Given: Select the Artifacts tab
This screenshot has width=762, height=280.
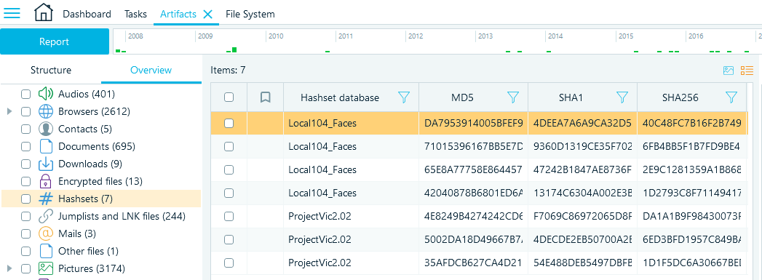Looking at the screenshot, I should (x=178, y=14).
